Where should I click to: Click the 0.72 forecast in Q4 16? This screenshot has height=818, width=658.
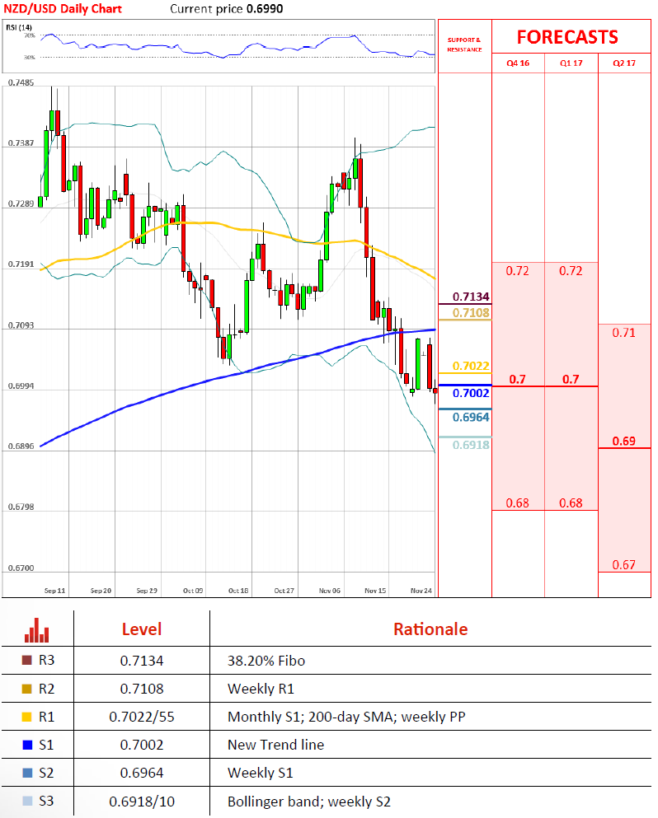(517, 271)
